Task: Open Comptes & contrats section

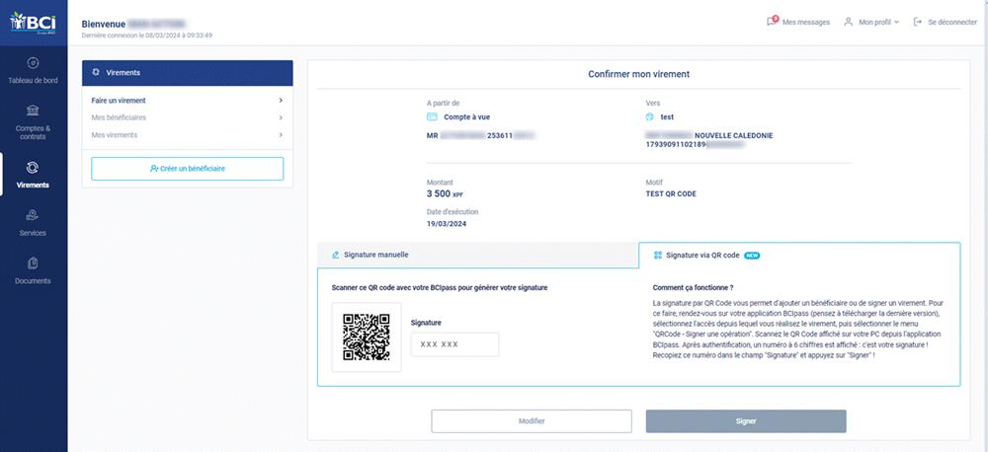Action: [33, 122]
